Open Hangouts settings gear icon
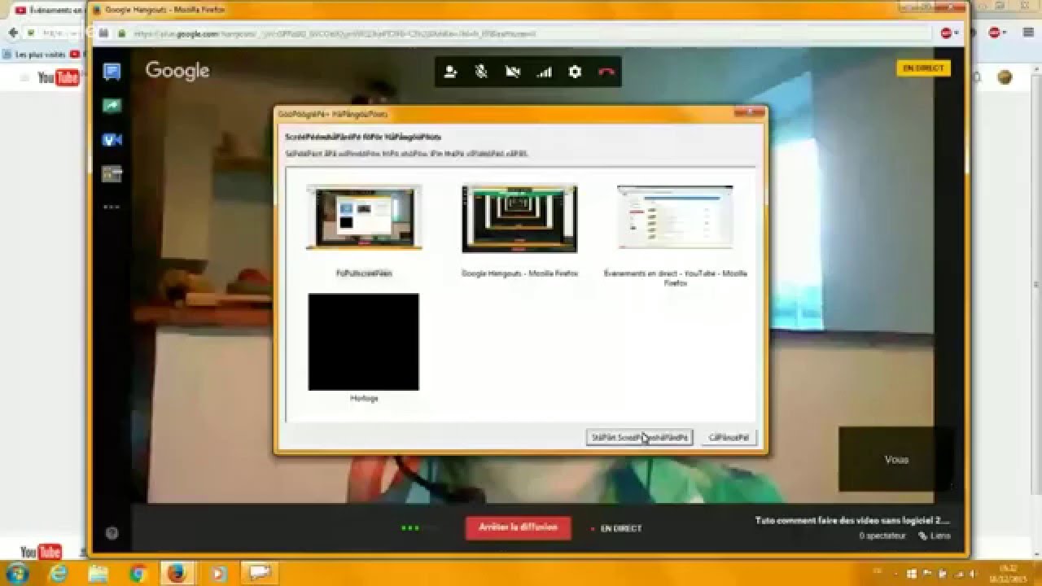The width and height of the screenshot is (1042, 586). [x=575, y=72]
